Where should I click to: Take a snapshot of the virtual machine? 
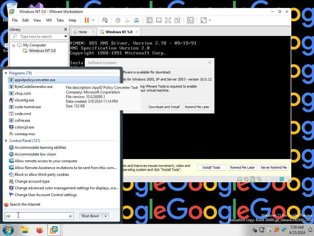pyautogui.click(x=118, y=20)
